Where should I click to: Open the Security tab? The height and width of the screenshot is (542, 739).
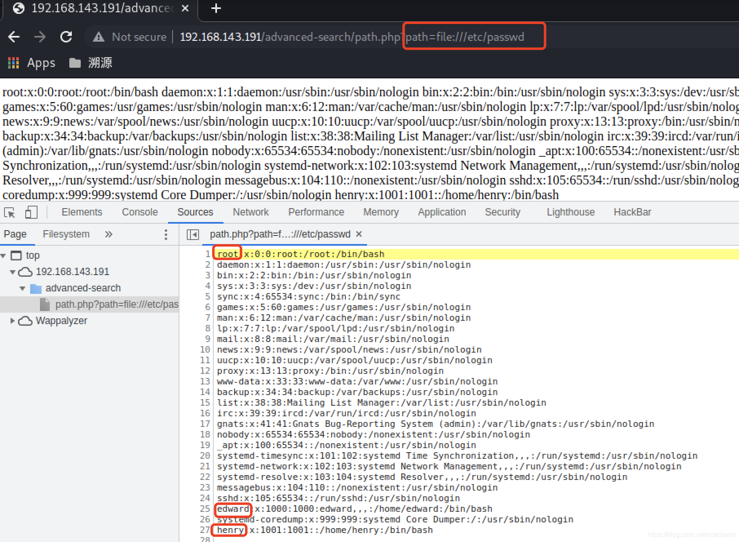coord(502,212)
